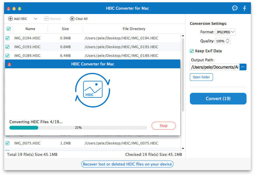This screenshot has height=176, width=255.
Task: Click Recover lost or deleted HEIC files link
Action: click(x=127, y=164)
